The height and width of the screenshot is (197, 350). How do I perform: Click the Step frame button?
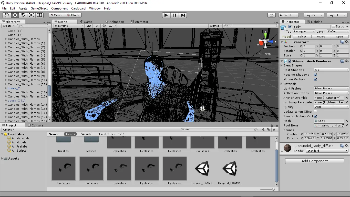tap(183, 15)
